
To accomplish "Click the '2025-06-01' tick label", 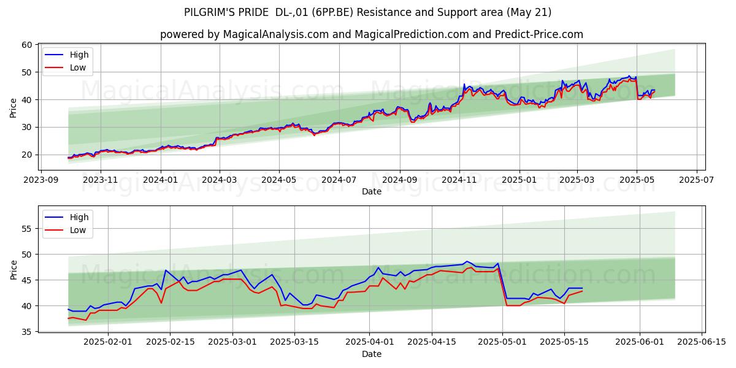I will click(640, 342).
